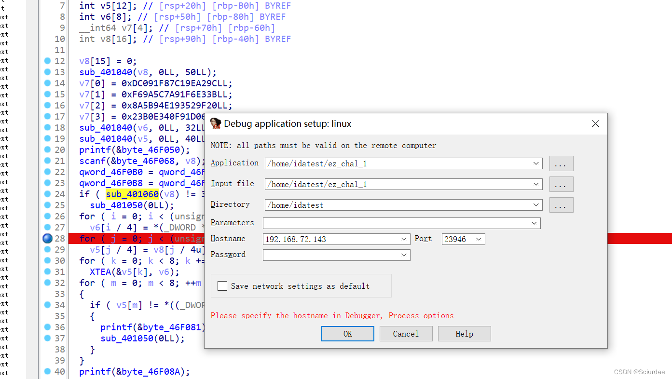Enable Save network settings as default
672x379 pixels.
tap(222, 286)
